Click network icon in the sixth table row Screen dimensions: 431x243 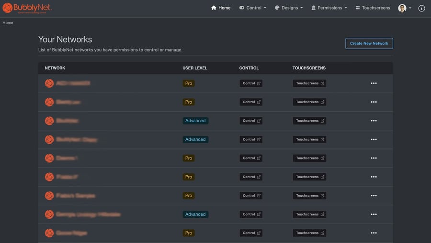pyautogui.click(x=49, y=177)
